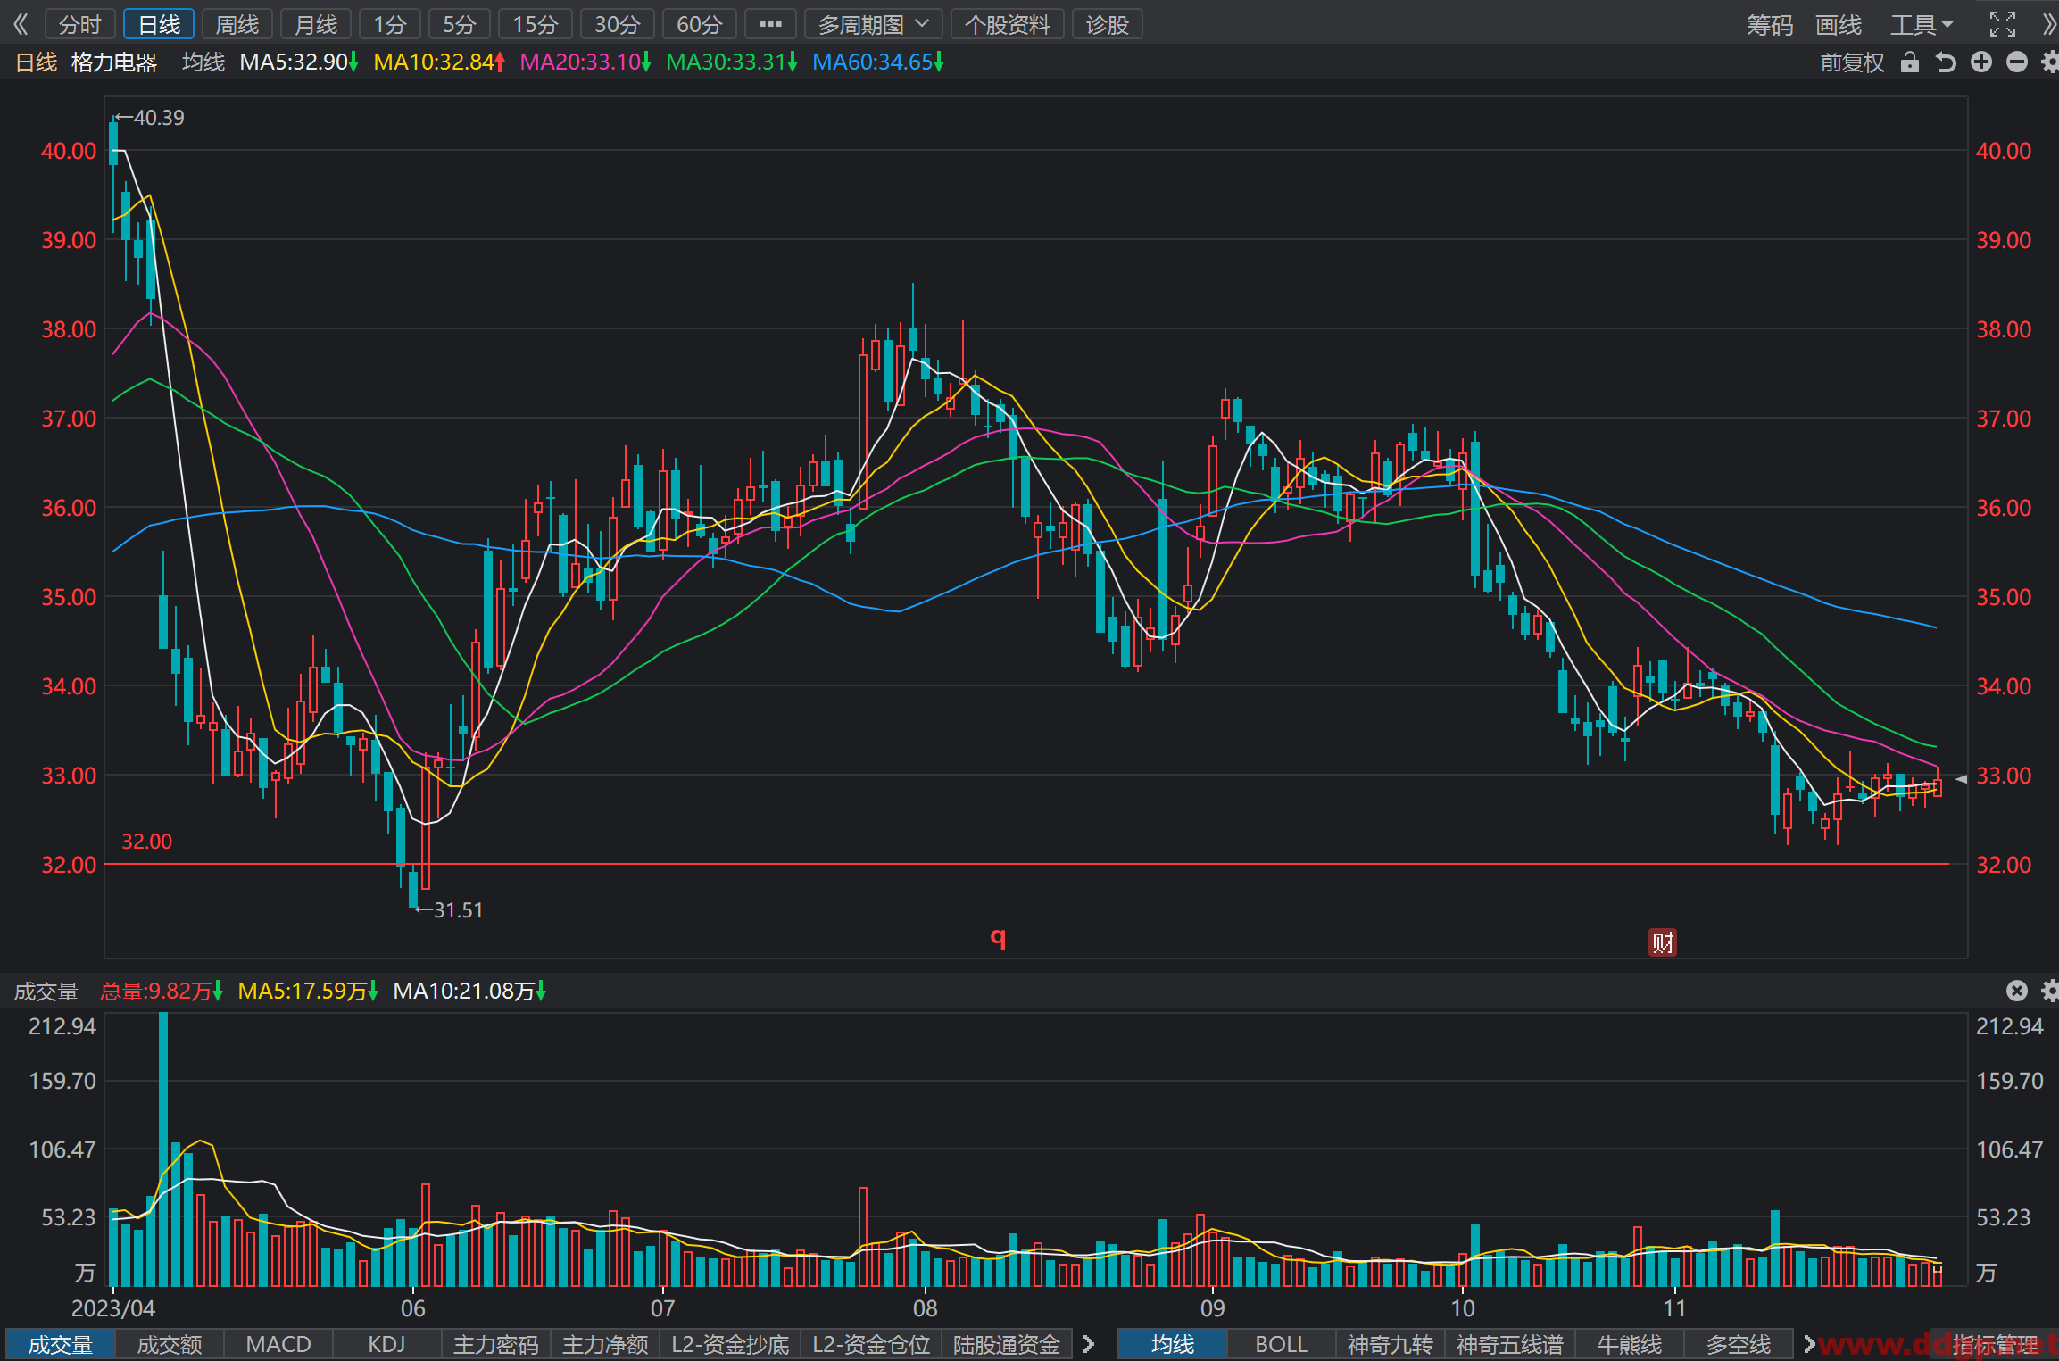2059x1361 pixels.
Task: Click the 诊股 stock diagnosis button
Action: click(1108, 24)
